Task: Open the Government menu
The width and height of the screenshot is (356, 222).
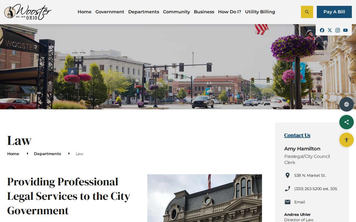Action: (110, 12)
